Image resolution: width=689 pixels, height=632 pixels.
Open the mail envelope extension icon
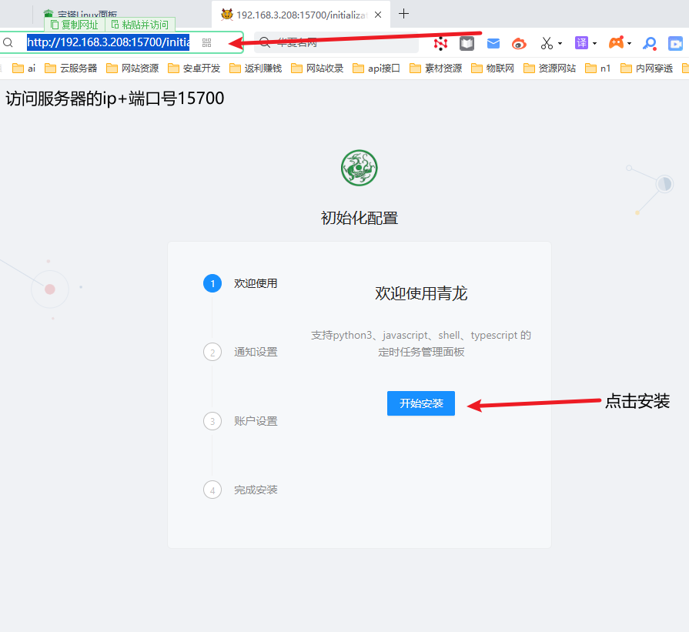tap(493, 43)
